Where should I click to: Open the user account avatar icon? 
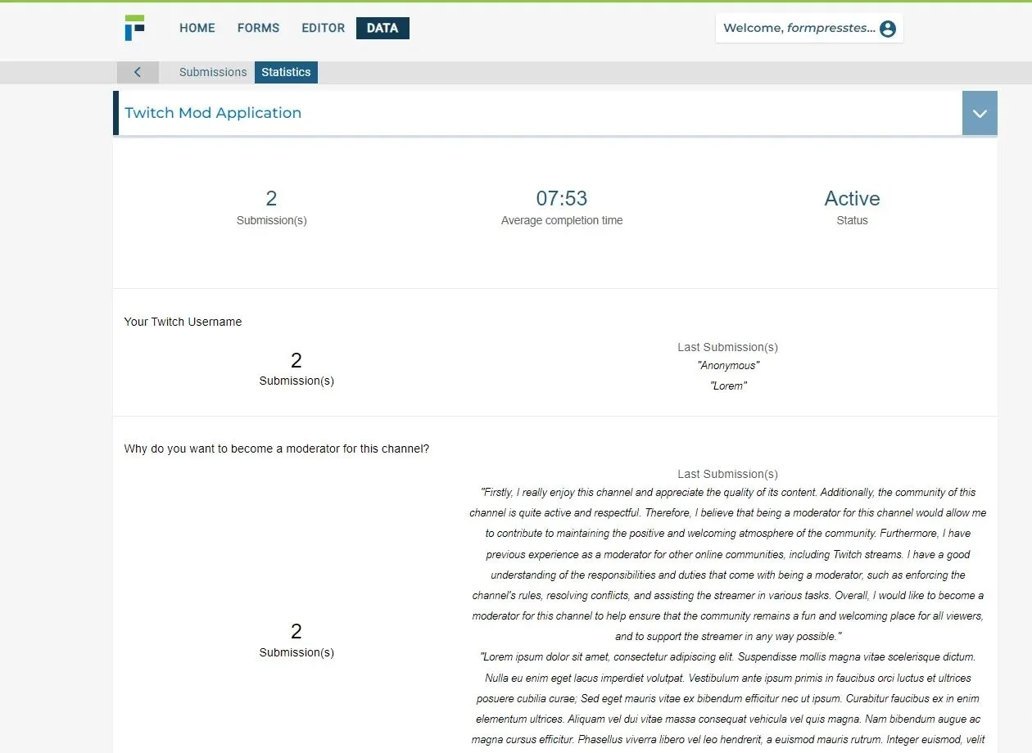pos(888,29)
